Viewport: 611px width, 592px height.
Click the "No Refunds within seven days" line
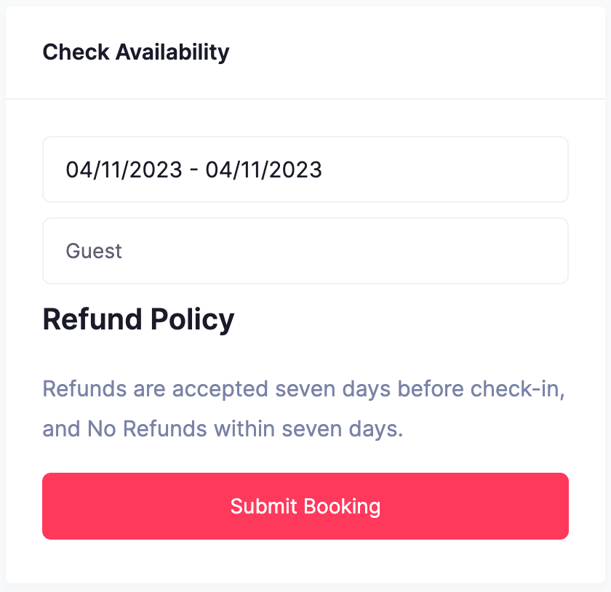(x=223, y=429)
